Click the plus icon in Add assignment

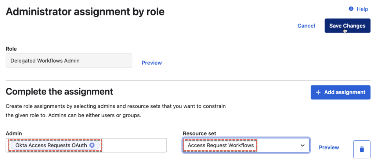[318, 92]
